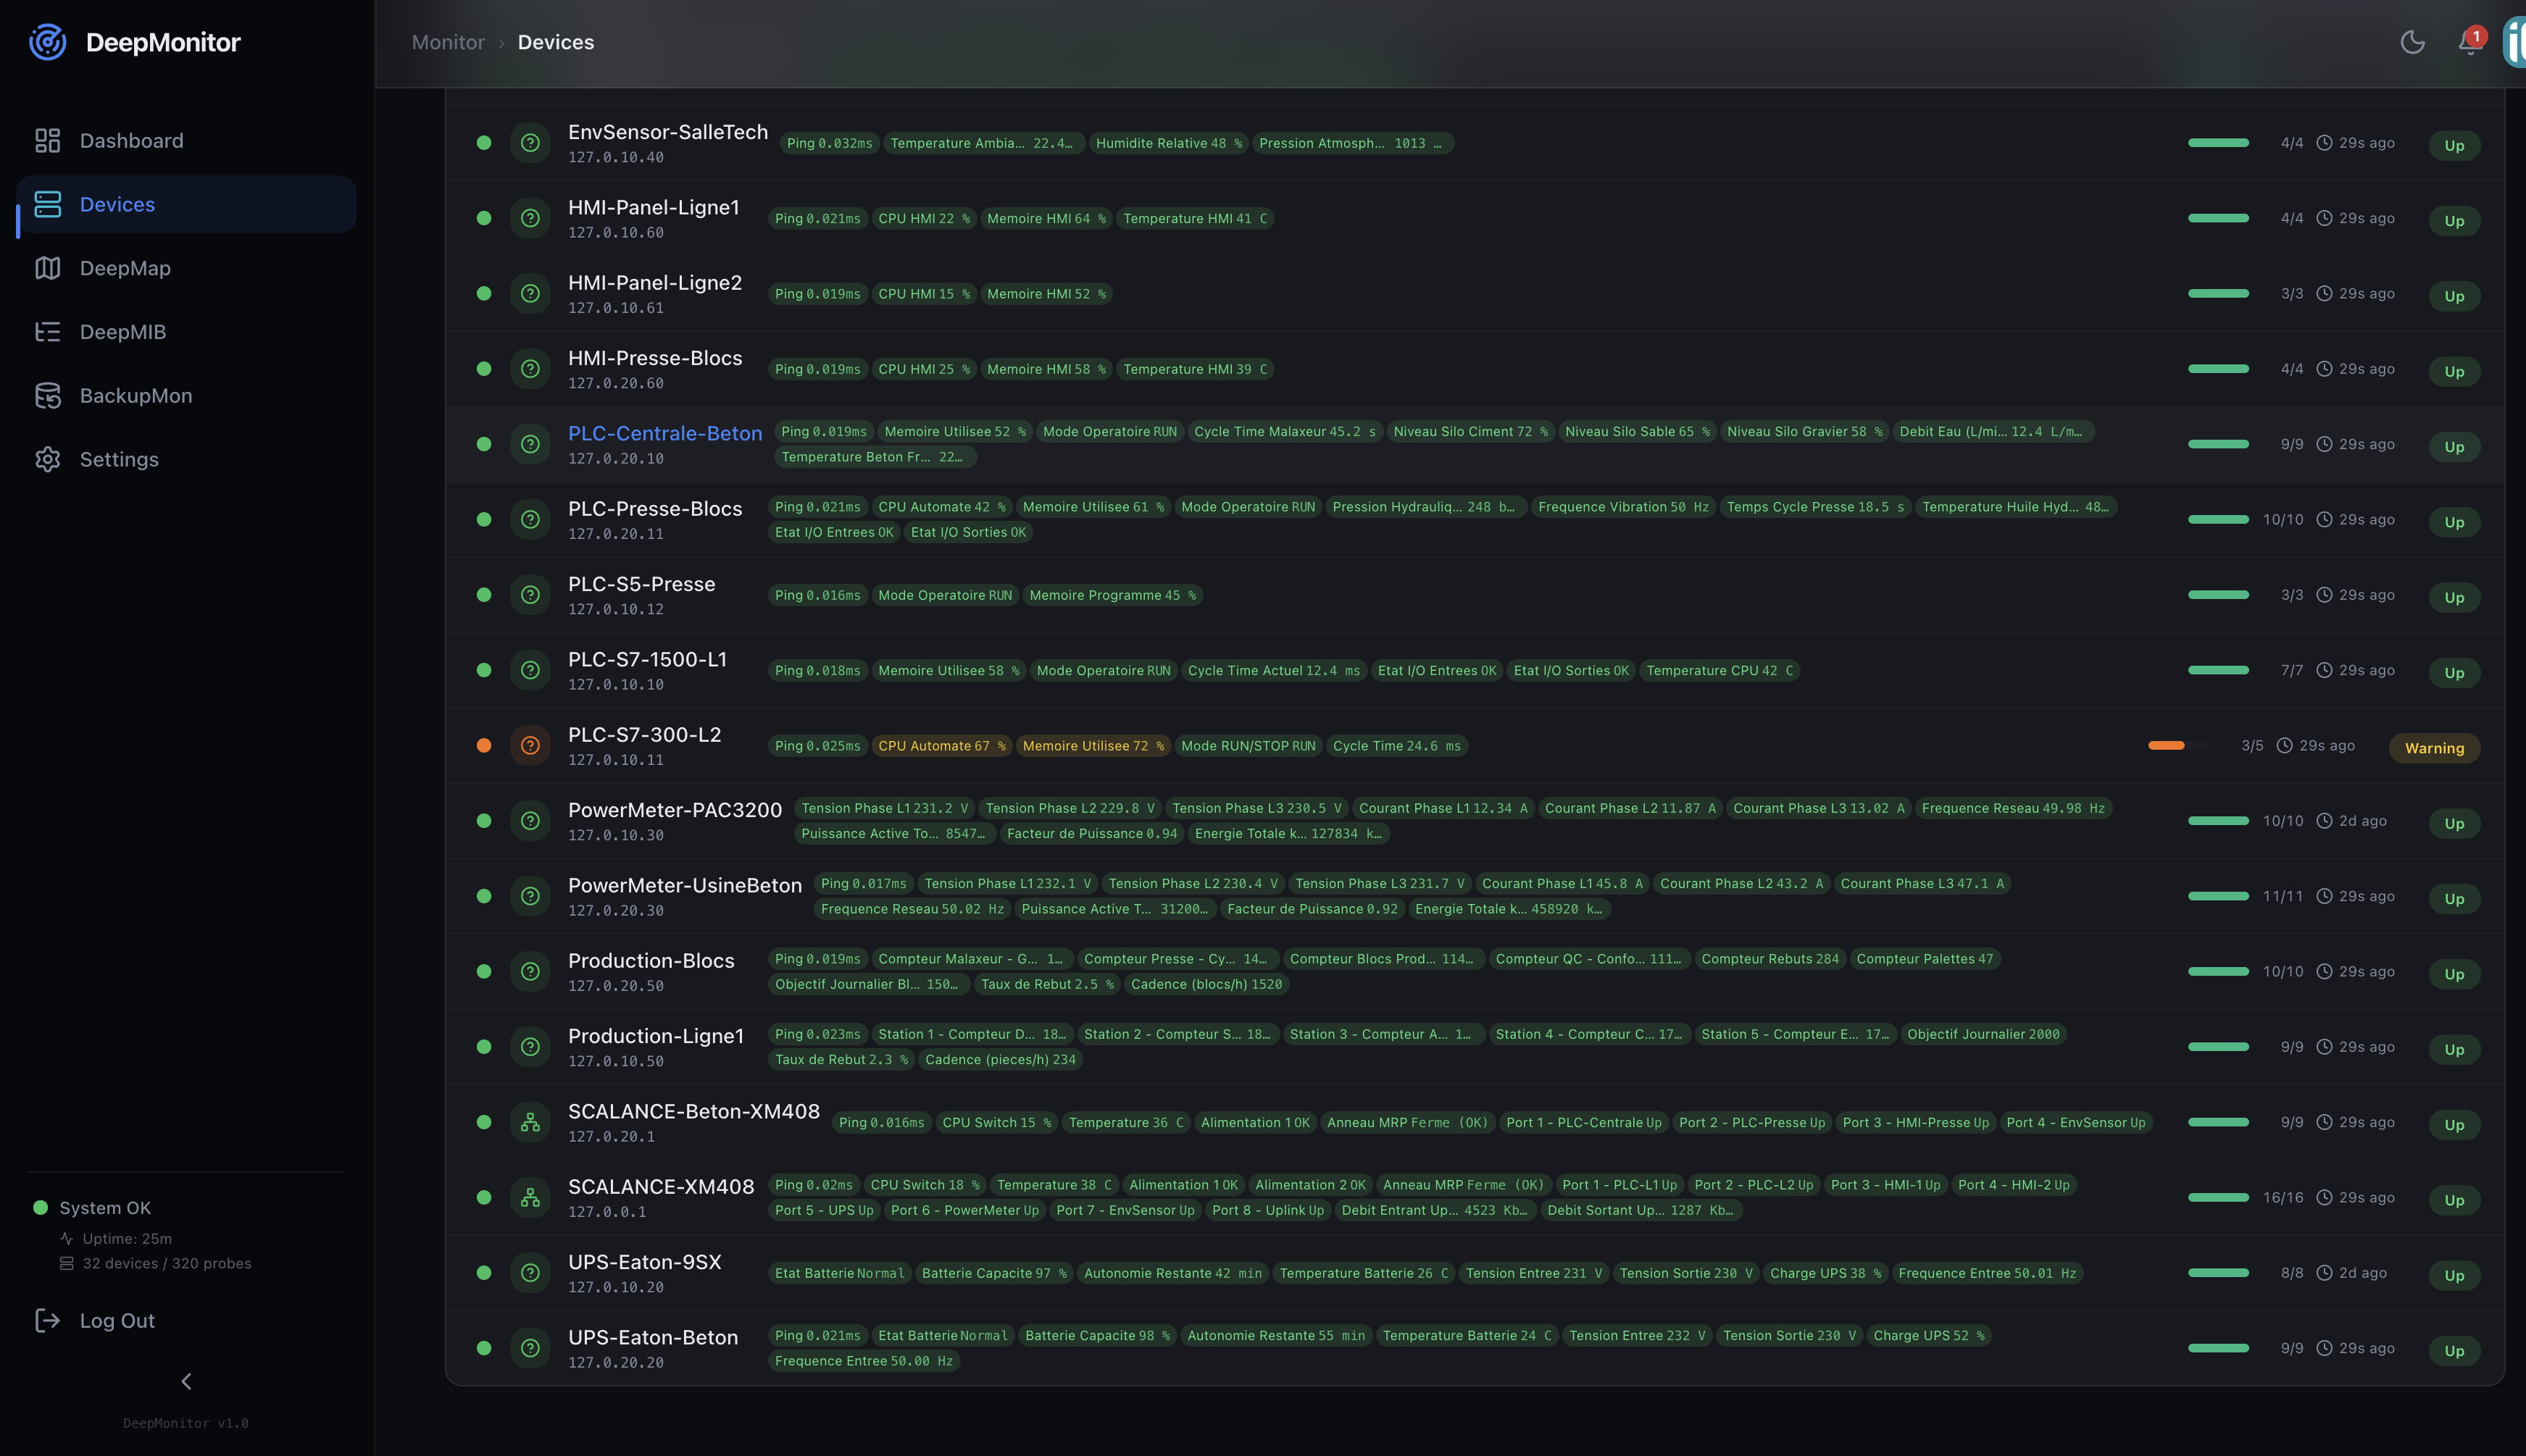2526x1456 pixels.
Task: Click Log Out at the bottom
Action: point(116,1320)
